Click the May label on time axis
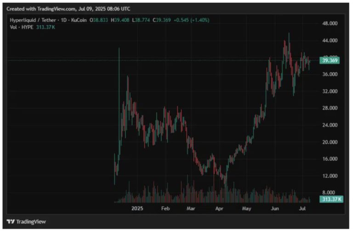Screen dimensions: 353x231 [247, 208]
